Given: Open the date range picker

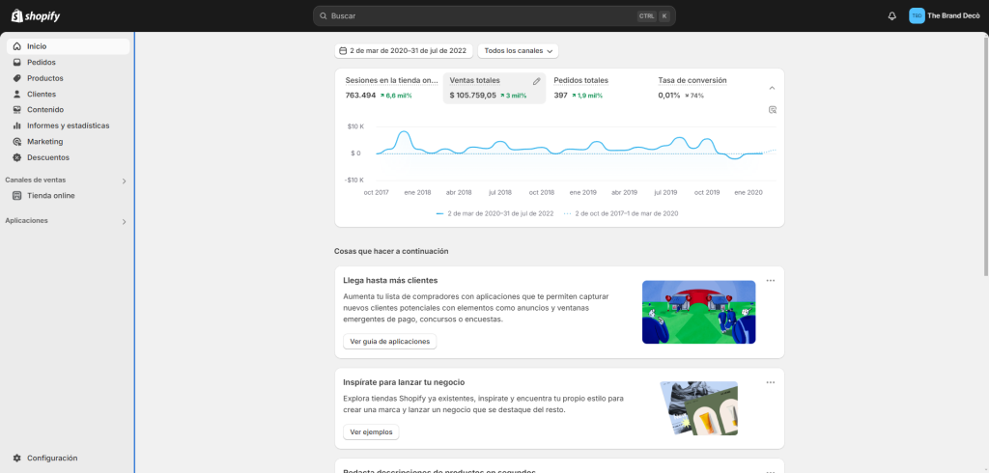Looking at the screenshot, I should coord(403,51).
